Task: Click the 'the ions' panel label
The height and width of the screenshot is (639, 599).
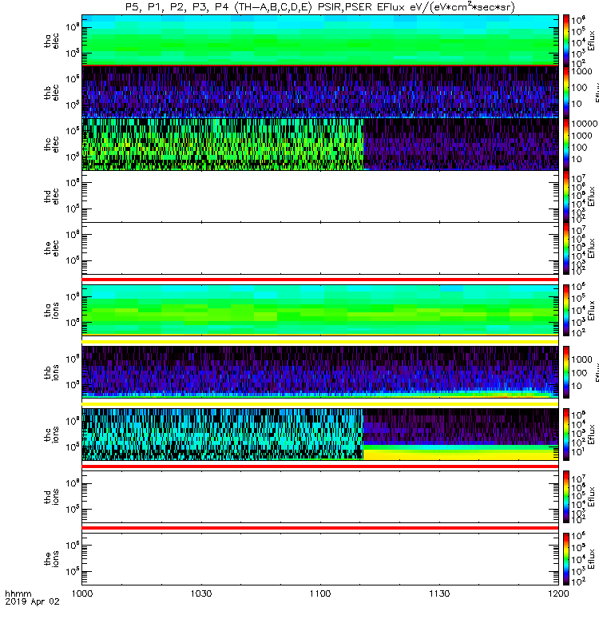Action: click(51, 558)
